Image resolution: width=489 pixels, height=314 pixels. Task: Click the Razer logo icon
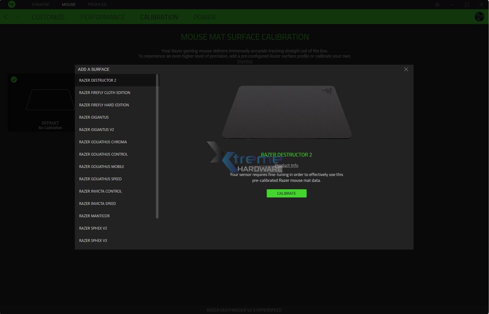pyautogui.click(x=12, y=4)
